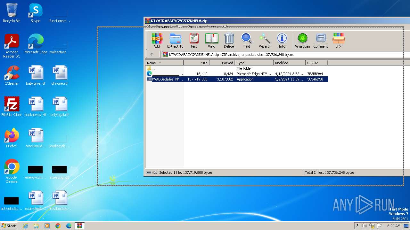410x230 pixels.
Task: Click the volume speaker tray icon
Action: pos(364,226)
